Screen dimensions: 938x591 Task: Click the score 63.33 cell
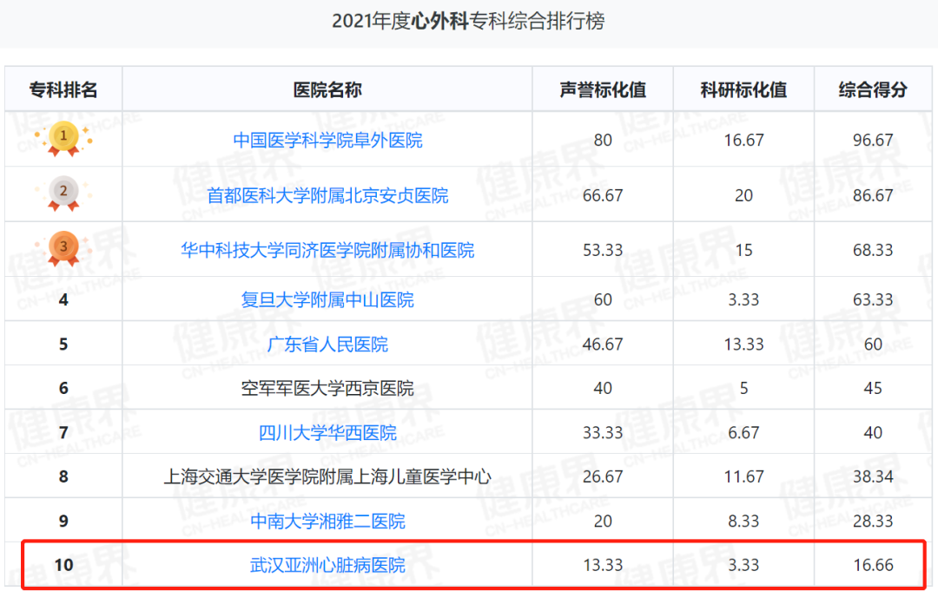click(x=873, y=299)
